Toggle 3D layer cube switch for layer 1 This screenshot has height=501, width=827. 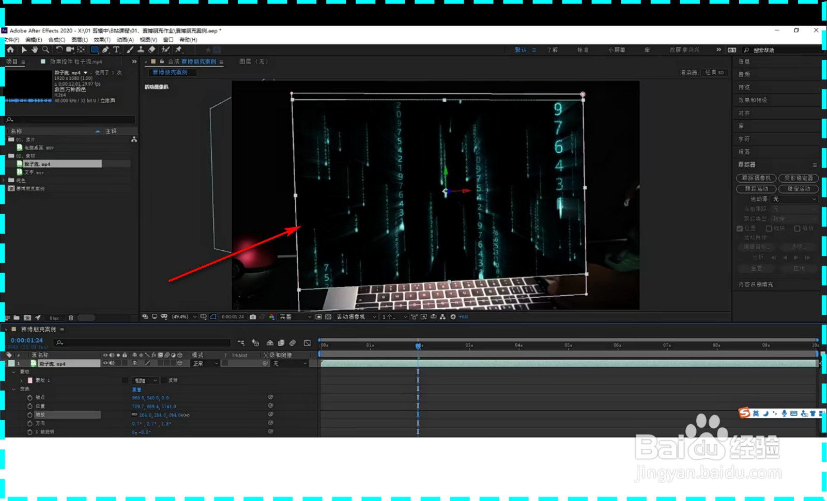tap(180, 363)
